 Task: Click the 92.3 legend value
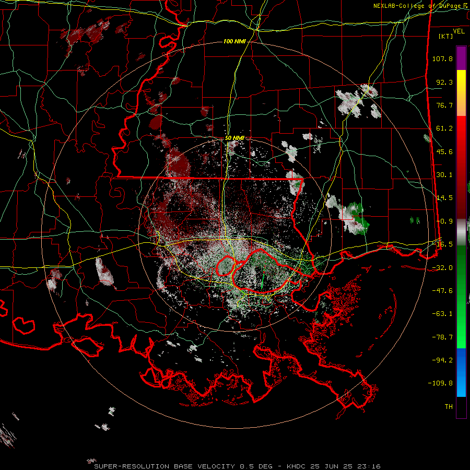(x=444, y=82)
